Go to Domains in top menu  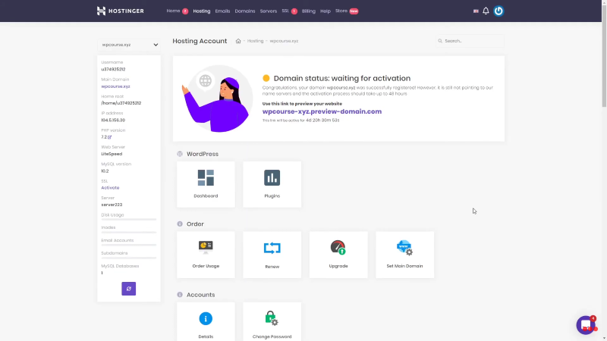click(x=245, y=11)
